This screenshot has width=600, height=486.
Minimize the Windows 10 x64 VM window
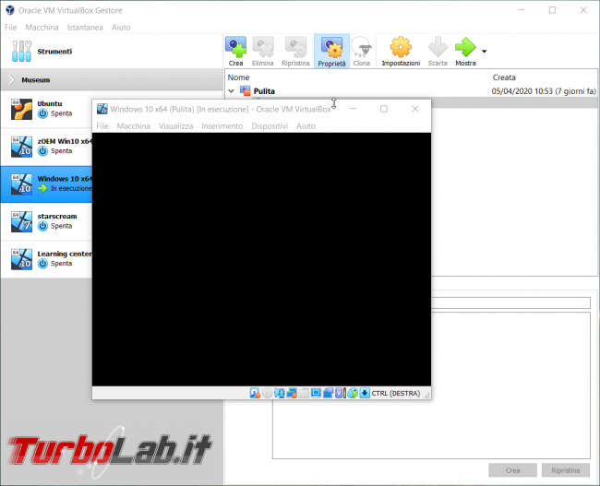[353, 109]
